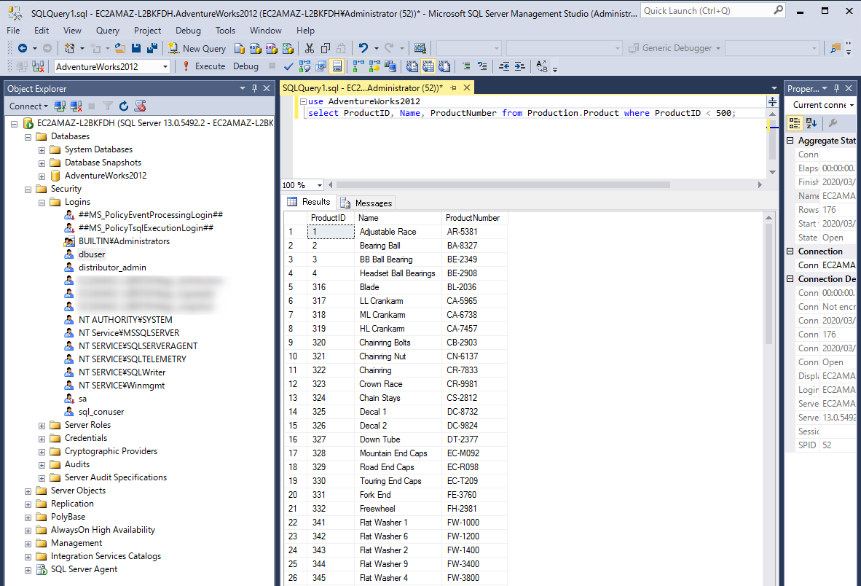Toggle Alphabetical sort in Properties panel

[811, 123]
